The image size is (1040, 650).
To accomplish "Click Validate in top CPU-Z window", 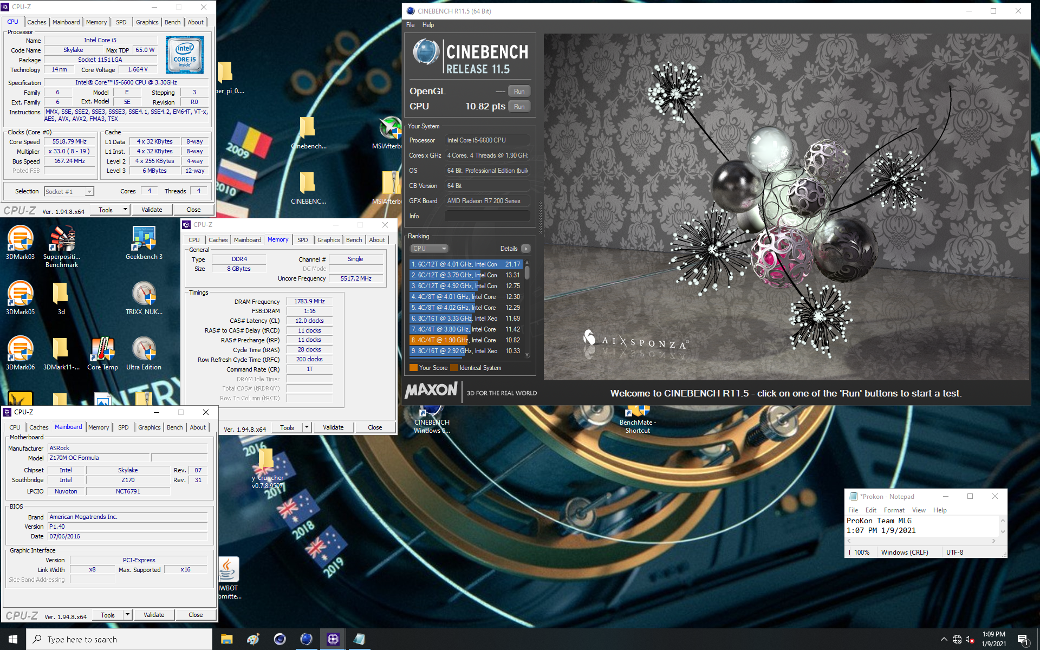I will click(x=152, y=210).
